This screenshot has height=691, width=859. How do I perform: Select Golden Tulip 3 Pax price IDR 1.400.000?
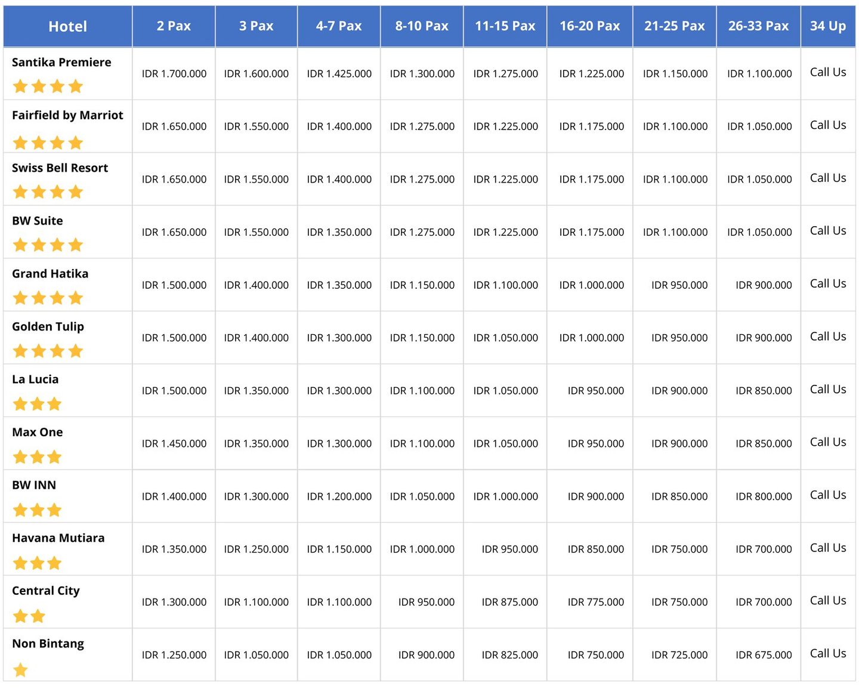(257, 338)
